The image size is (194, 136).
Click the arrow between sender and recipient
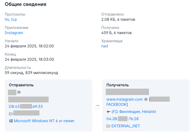(x=97, y=106)
